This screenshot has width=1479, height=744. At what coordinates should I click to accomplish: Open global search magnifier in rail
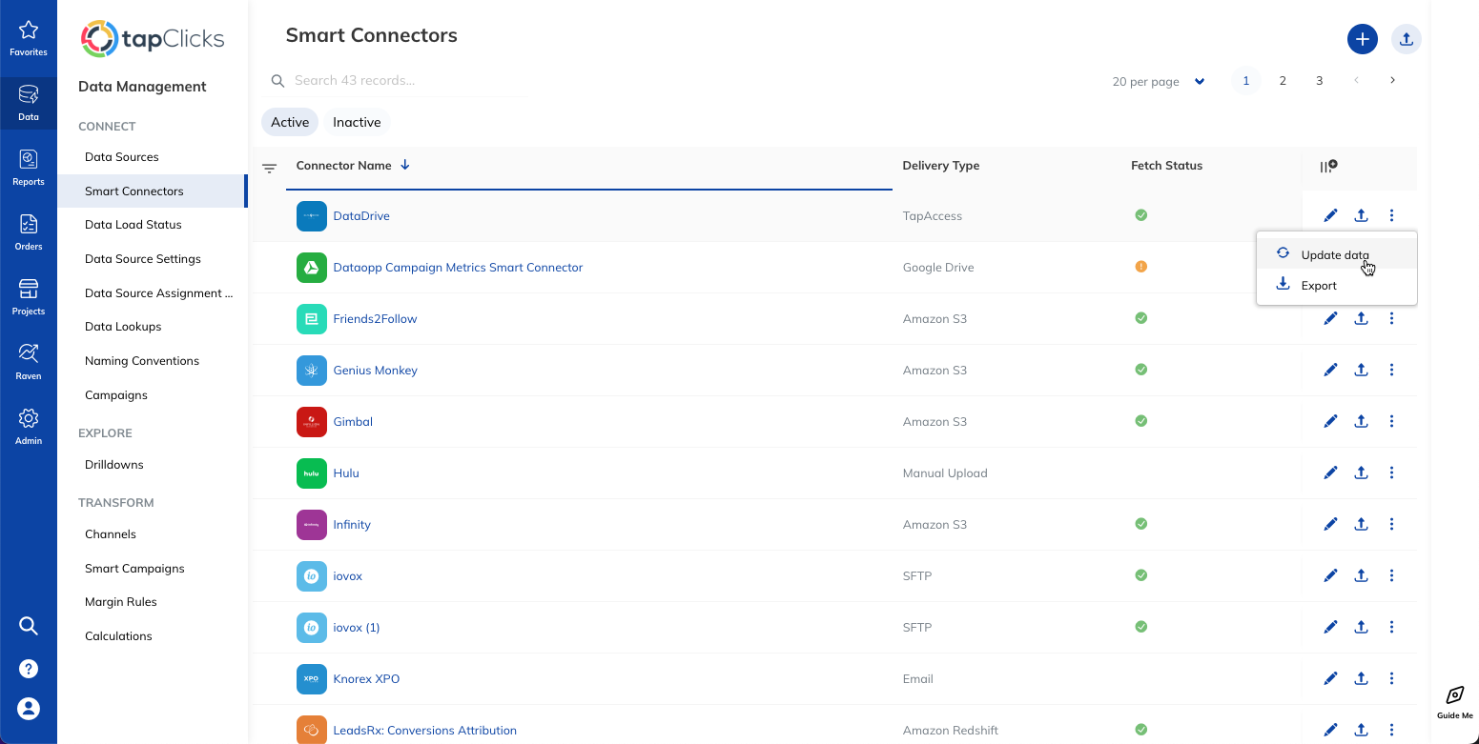pos(29,626)
